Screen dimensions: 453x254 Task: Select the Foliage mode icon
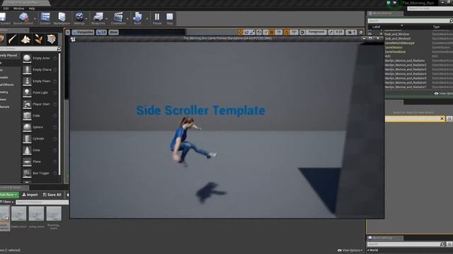[x=38, y=39]
